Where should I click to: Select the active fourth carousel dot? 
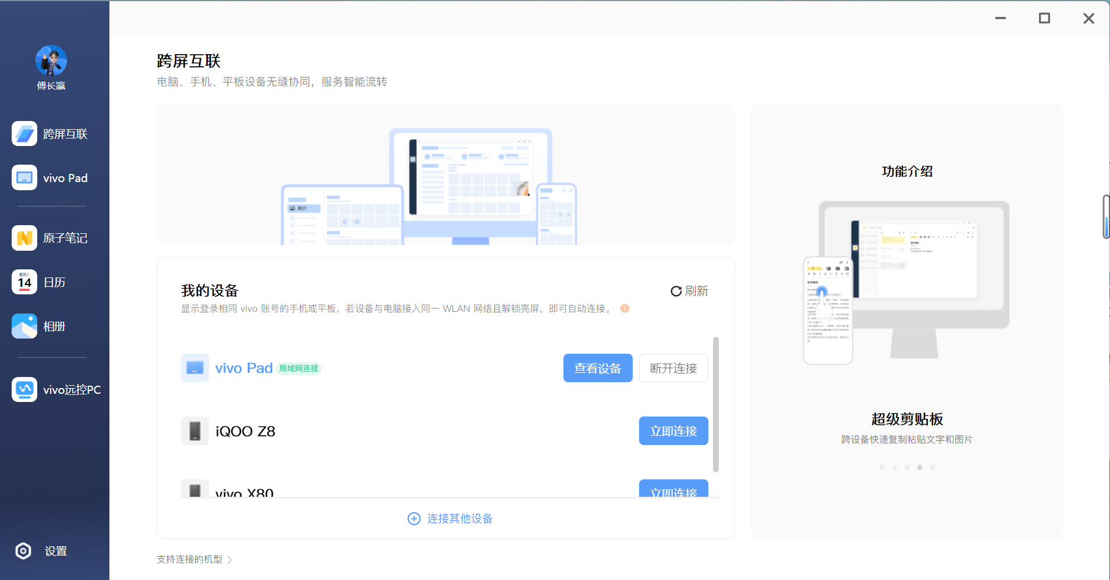920,467
